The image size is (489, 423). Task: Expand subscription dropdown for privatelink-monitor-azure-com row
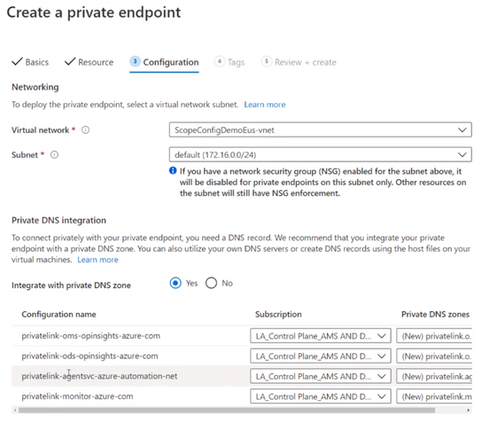tap(321, 396)
